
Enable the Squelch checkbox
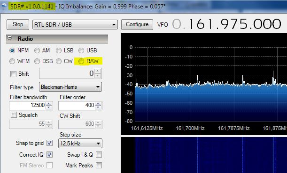tap(14, 115)
